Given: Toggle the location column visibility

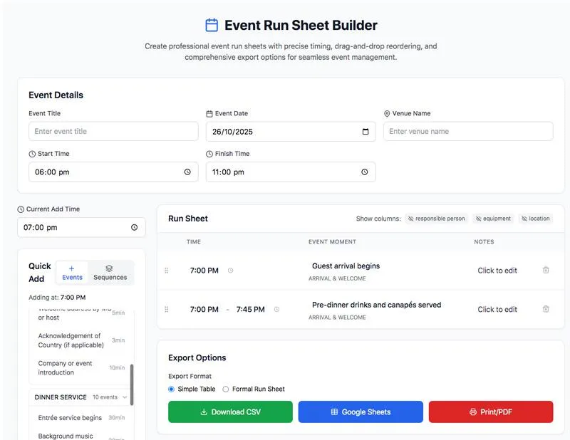Looking at the screenshot, I should point(536,219).
